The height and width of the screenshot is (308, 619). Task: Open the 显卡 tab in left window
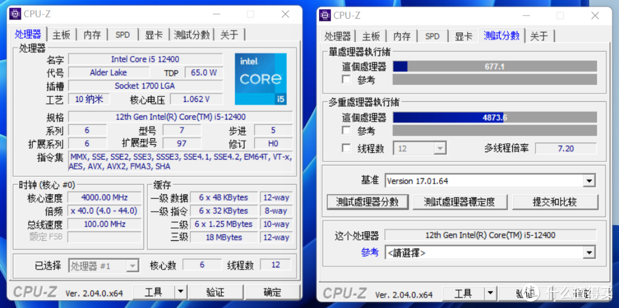pos(154,35)
